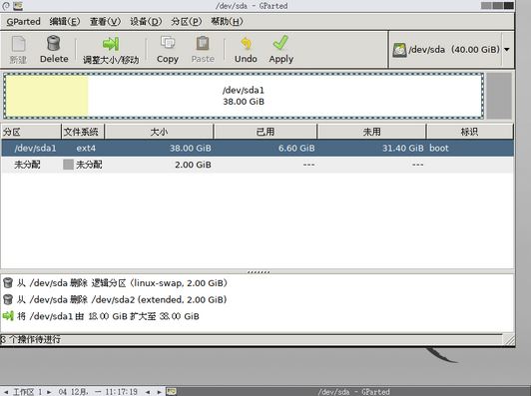Expand the device dropdown arrow
Screen dimensions: 531x396
[x=507, y=50]
